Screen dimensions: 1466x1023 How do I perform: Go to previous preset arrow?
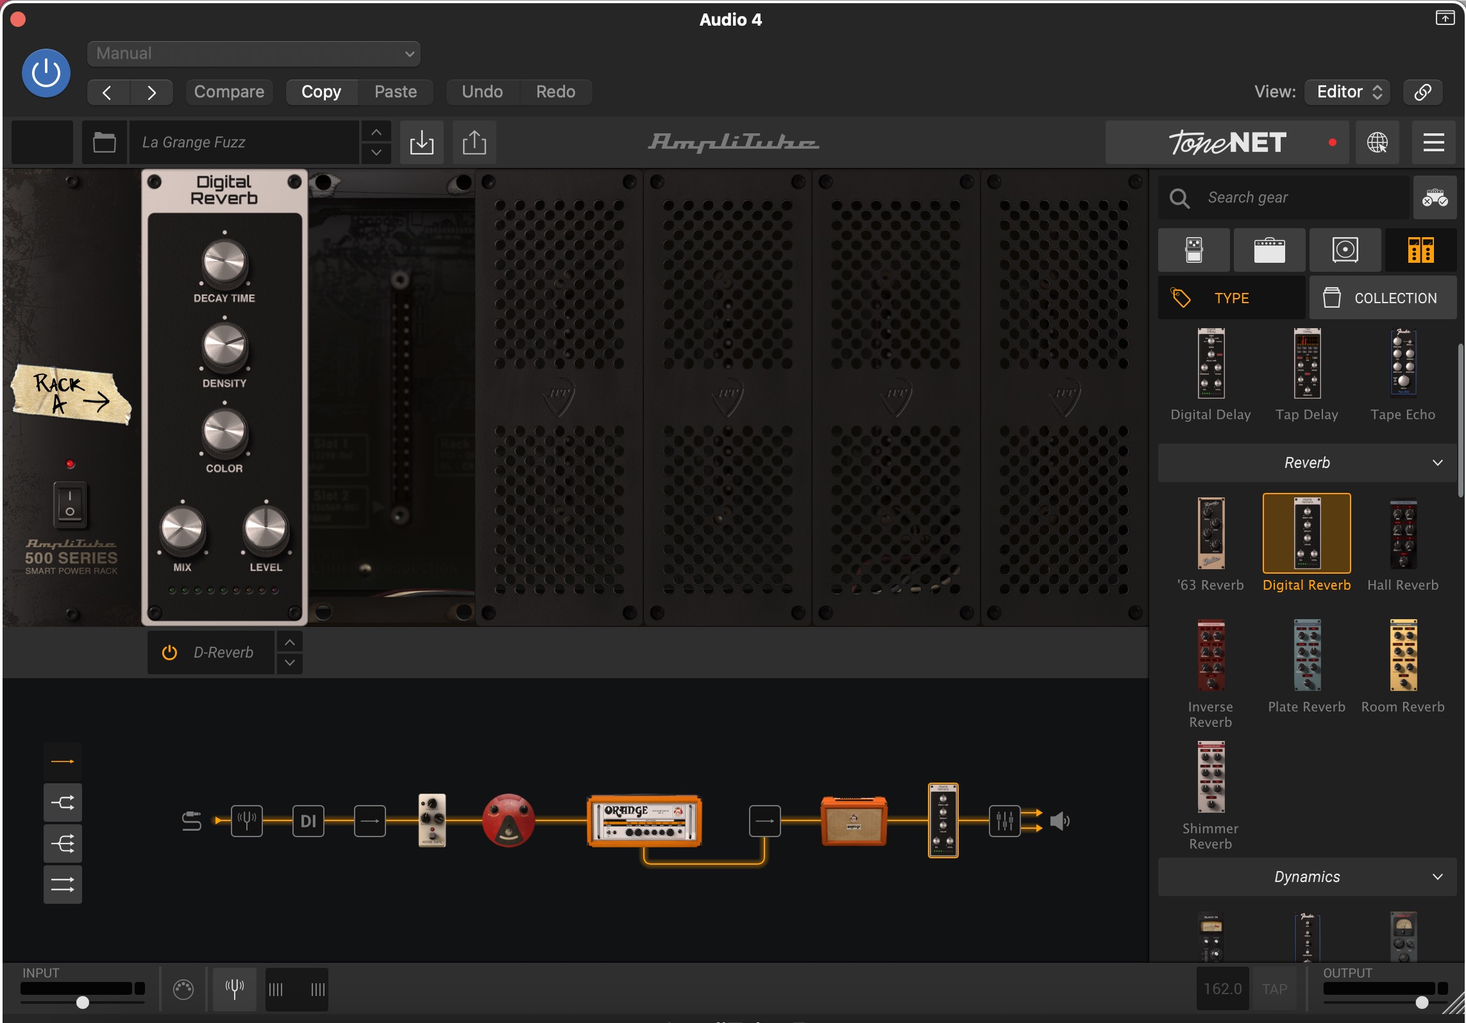[x=108, y=92]
